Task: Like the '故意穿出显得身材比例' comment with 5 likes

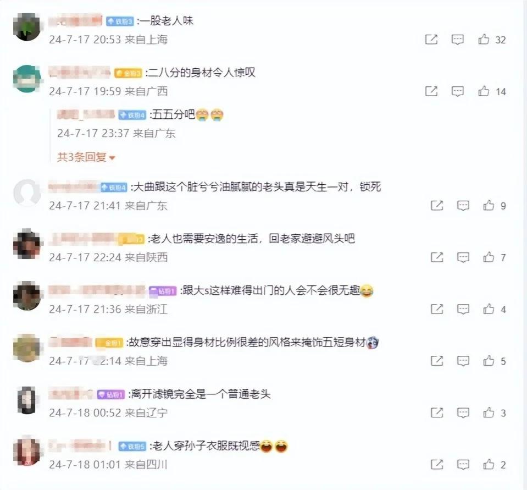Action: tap(489, 361)
